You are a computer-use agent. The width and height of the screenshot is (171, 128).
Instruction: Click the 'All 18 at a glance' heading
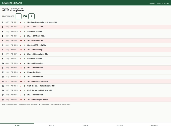(x=13, y=10)
